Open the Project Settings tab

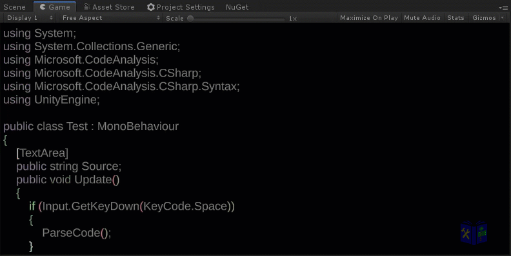point(181,7)
